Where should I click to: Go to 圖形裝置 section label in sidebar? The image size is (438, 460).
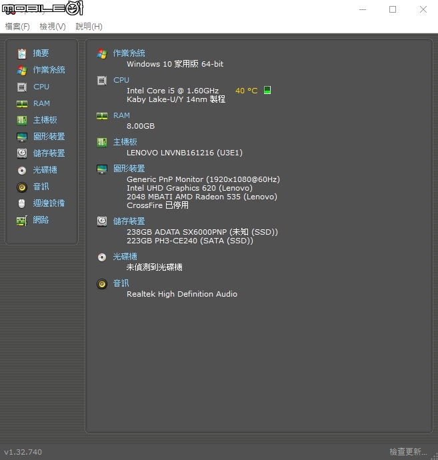(x=49, y=137)
